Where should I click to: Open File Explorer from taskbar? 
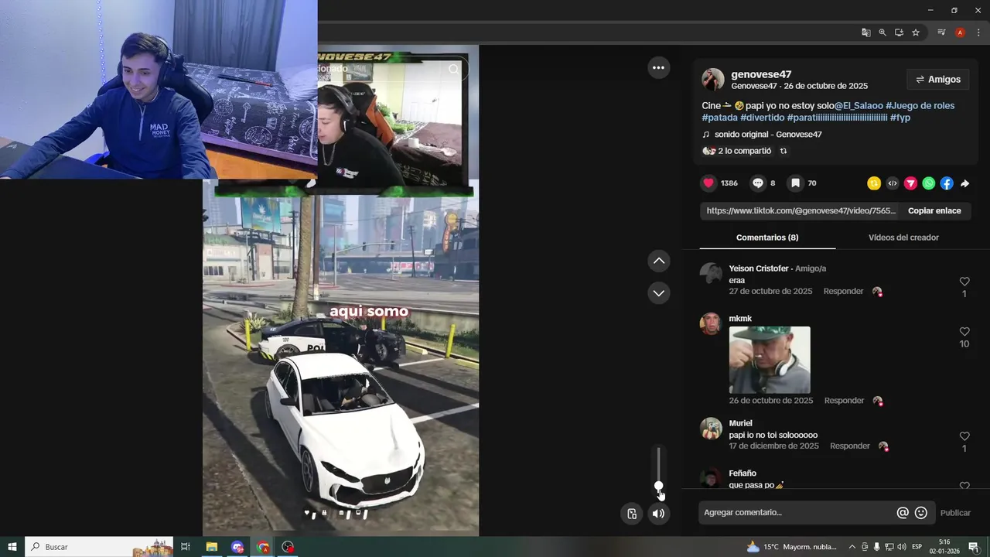(x=211, y=547)
